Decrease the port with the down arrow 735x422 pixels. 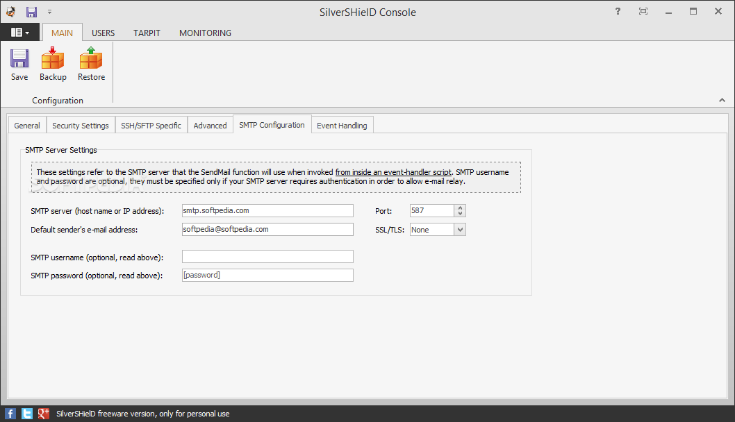point(461,214)
